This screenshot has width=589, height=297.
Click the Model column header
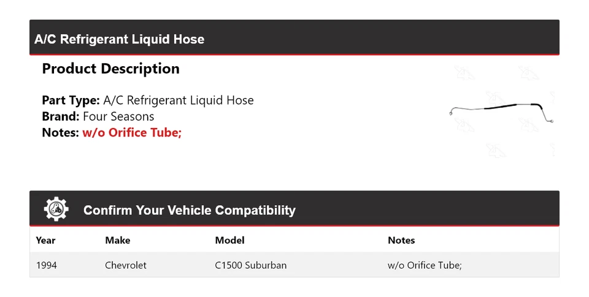pos(229,241)
